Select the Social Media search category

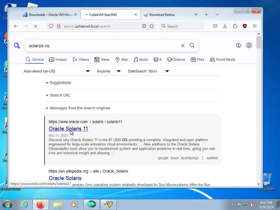222,60
